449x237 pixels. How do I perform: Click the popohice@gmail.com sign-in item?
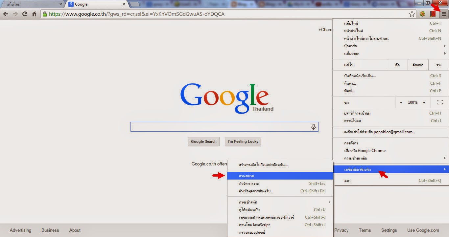[x=390, y=132]
